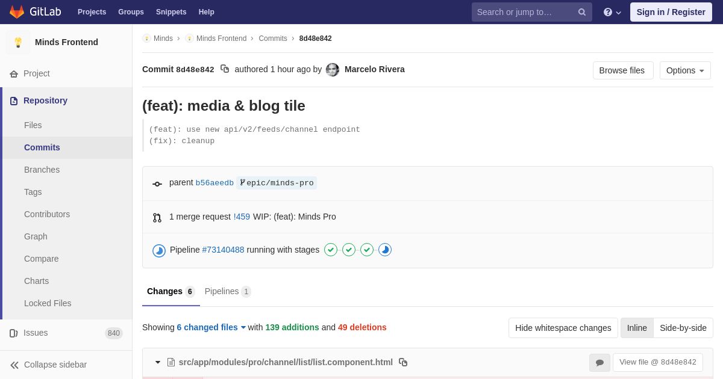Click Minds breadcrumb link
The image size is (723, 379).
163,39
